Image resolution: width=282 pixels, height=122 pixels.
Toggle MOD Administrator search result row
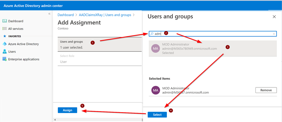[x=213, y=49]
